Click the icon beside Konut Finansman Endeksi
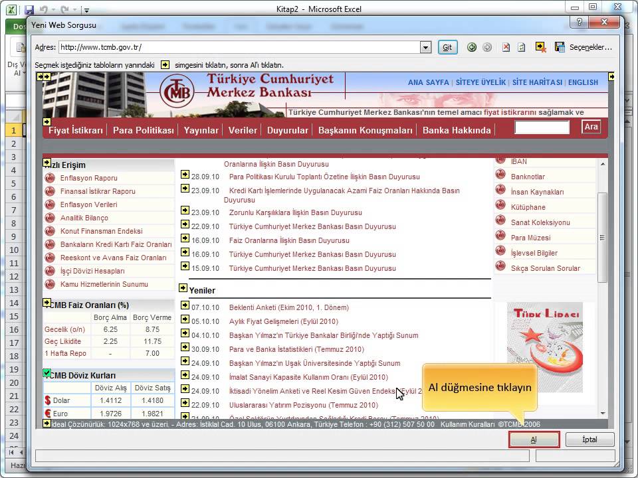The width and height of the screenshot is (638, 478). pyautogui.click(x=50, y=230)
